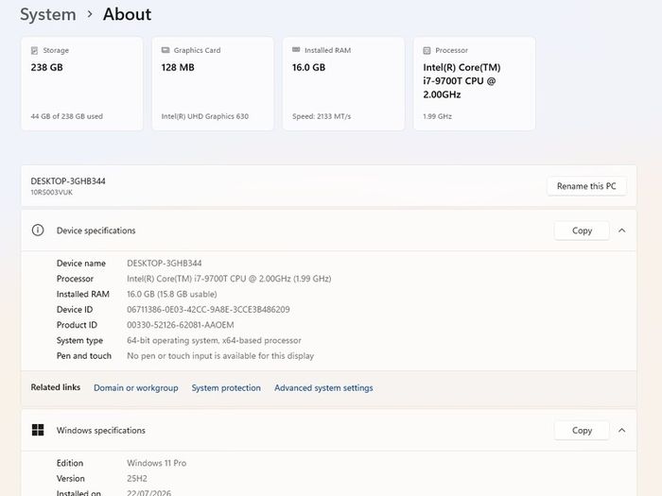Select the 64-bit operating system value
This screenshot has width=662, height=496.
tap(214, 340)
